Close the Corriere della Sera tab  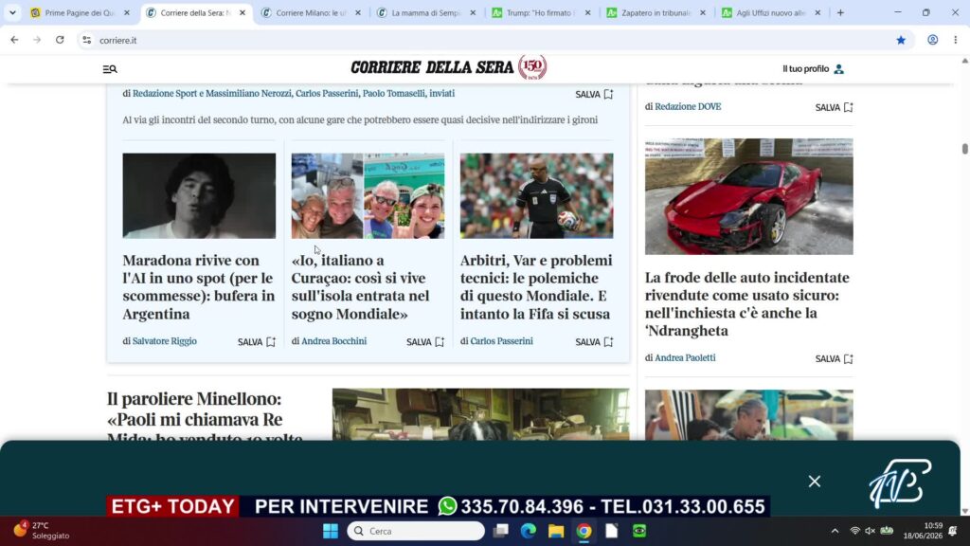coord(242,12)
